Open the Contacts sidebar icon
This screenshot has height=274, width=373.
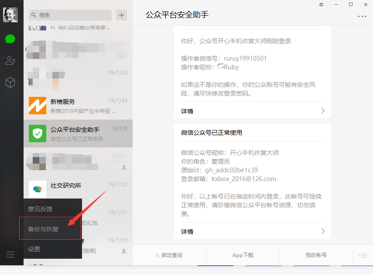pos(10,60)
